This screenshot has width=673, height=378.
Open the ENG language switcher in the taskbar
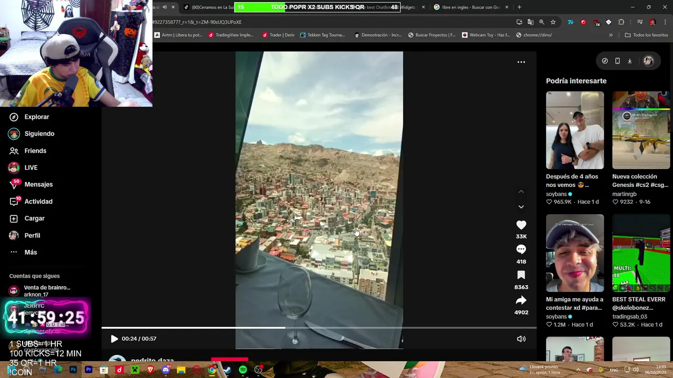[614, 370]
